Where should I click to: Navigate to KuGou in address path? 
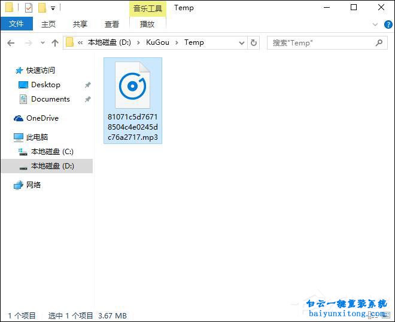pos(157,42)
